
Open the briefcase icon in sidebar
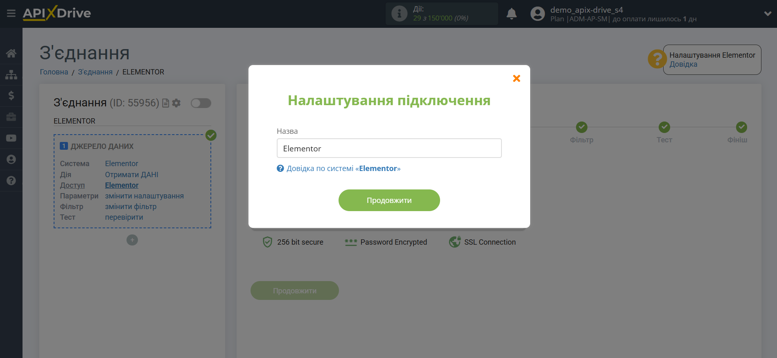point(11,117)
